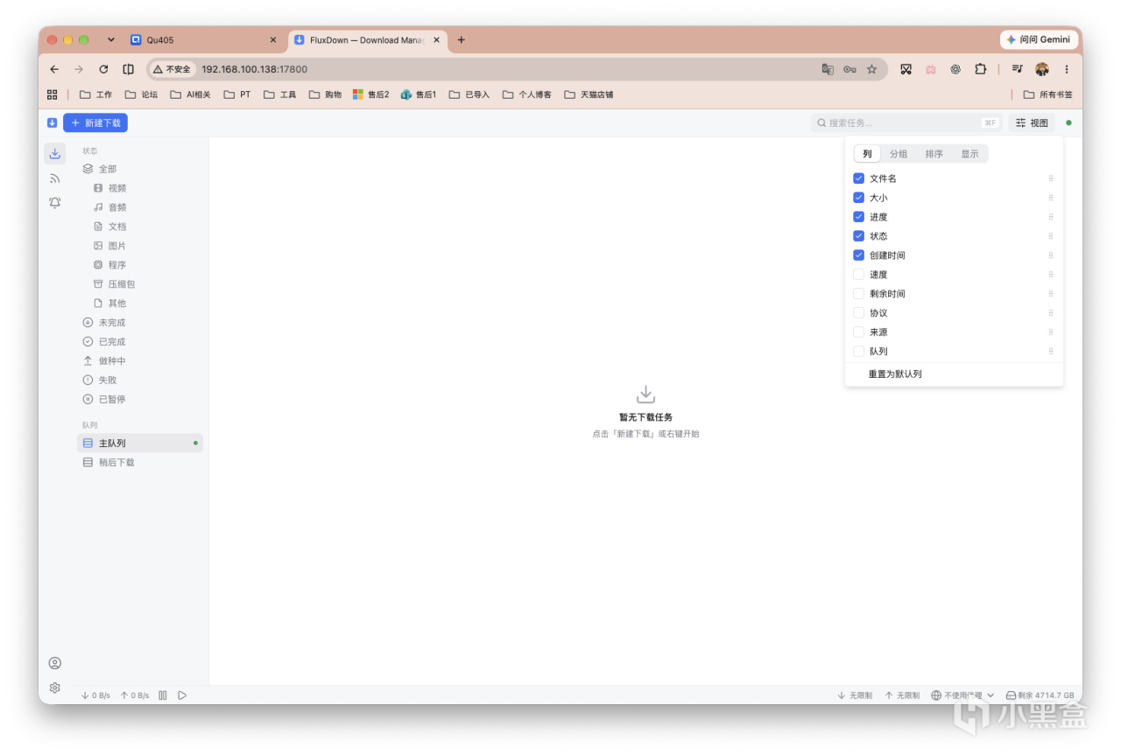This screenshot has height=755, width=1121.
Task: Switch to the 显示 tab
Action: (969, 154)
